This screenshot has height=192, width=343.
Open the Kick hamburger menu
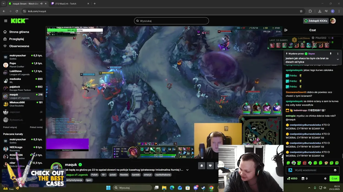tap(6, 21)
